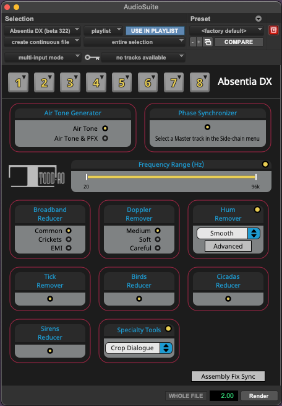Toggle the Specialty Tools enable light
This screenshot has height=406, width=282.
click(x=168, y=329)
